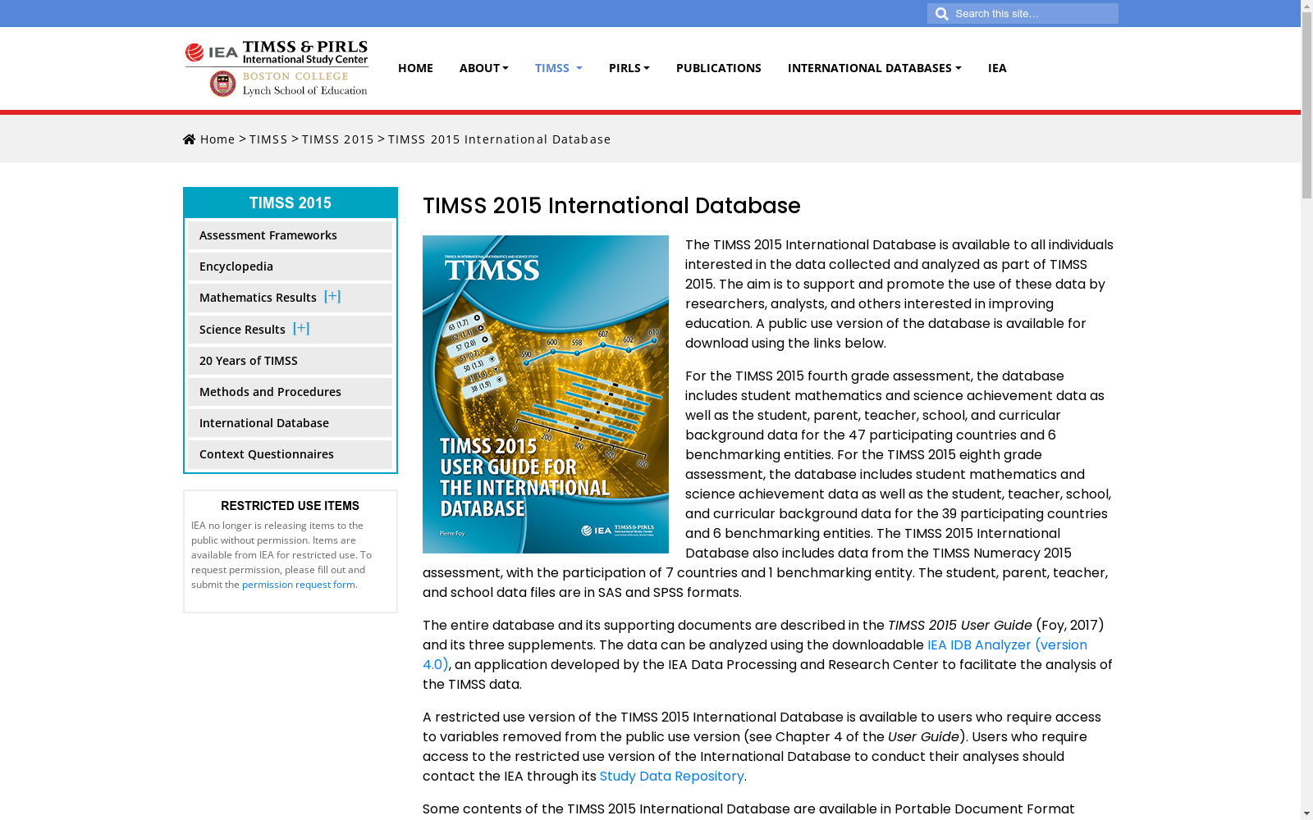
Task: Expand Mathematics Results plus toggle
Action: [x=332, y=297]
